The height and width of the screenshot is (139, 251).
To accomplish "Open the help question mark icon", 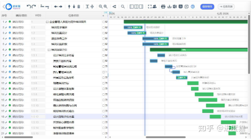I will (x=193, y=7).
